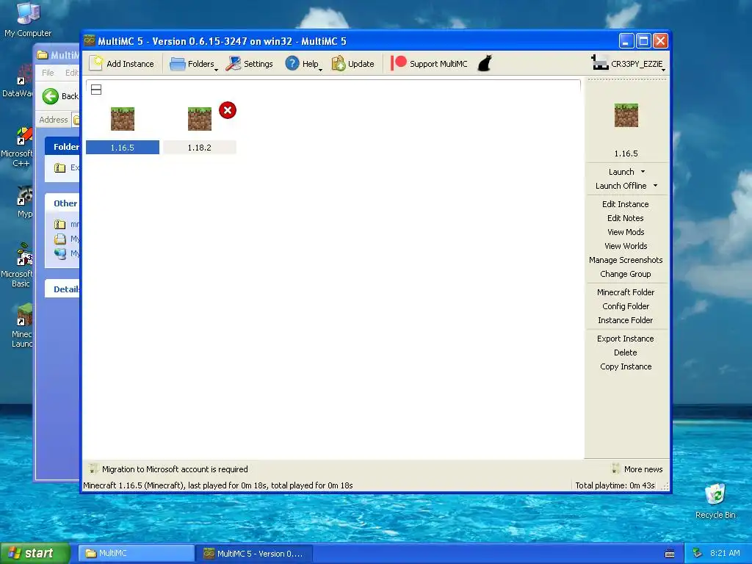Click the MultiMC 5 window title bar icon

[90, 41]
